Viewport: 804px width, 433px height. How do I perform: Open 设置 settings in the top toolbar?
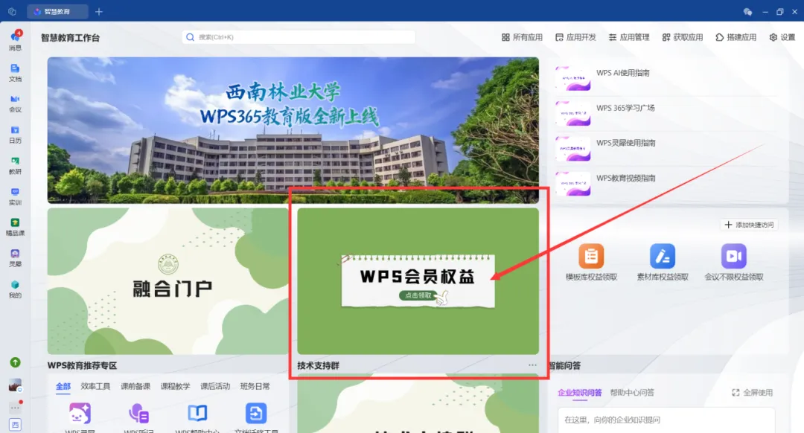click(782, 37)
